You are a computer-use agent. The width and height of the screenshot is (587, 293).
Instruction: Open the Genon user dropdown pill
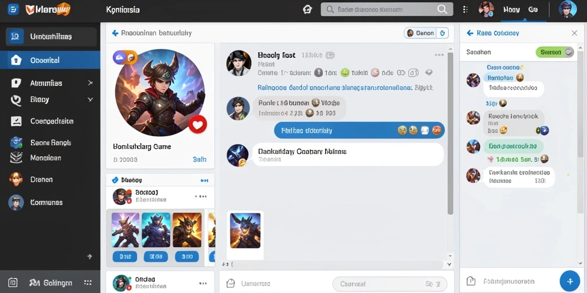426,33
